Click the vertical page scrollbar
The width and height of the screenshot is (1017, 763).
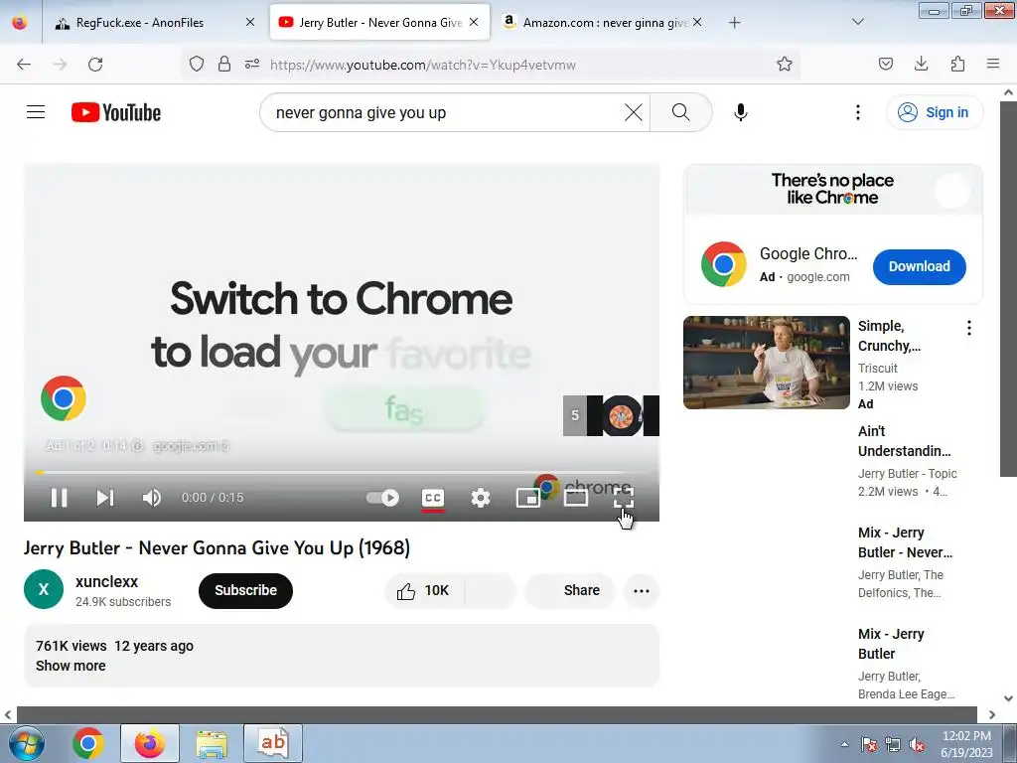pos(1008,289)
